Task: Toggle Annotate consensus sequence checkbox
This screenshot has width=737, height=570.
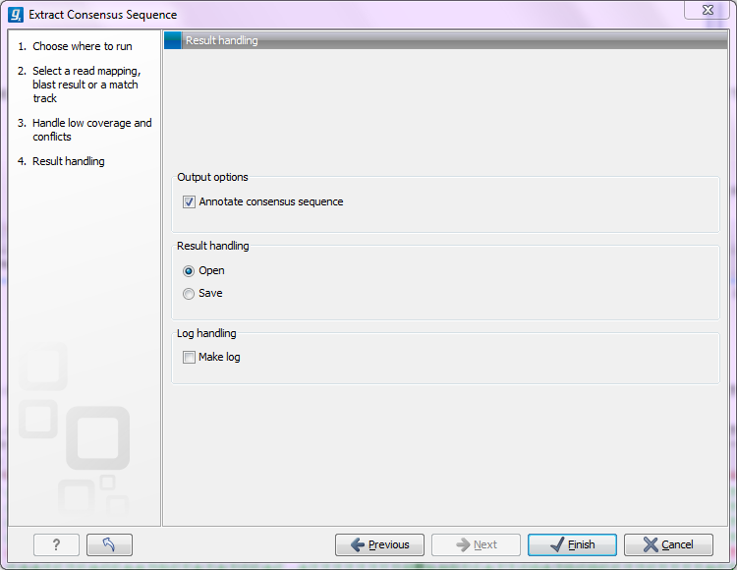Action: 189,202
